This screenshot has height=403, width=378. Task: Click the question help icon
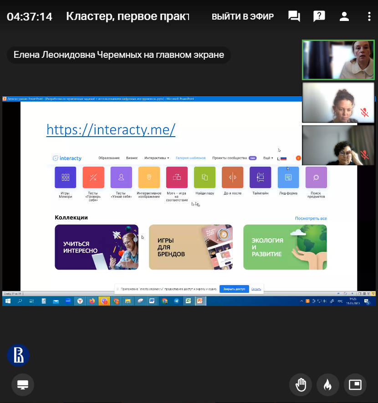click(x=319, y=17)
